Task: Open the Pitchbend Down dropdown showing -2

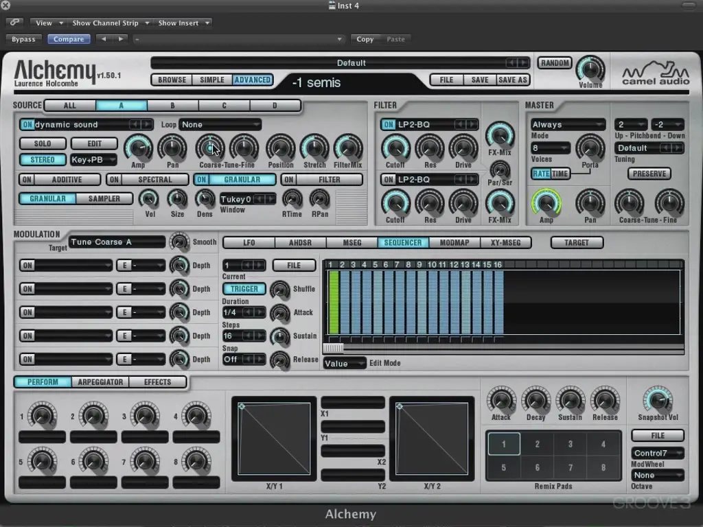Action: pyautogui.click(x=667, y=125)
